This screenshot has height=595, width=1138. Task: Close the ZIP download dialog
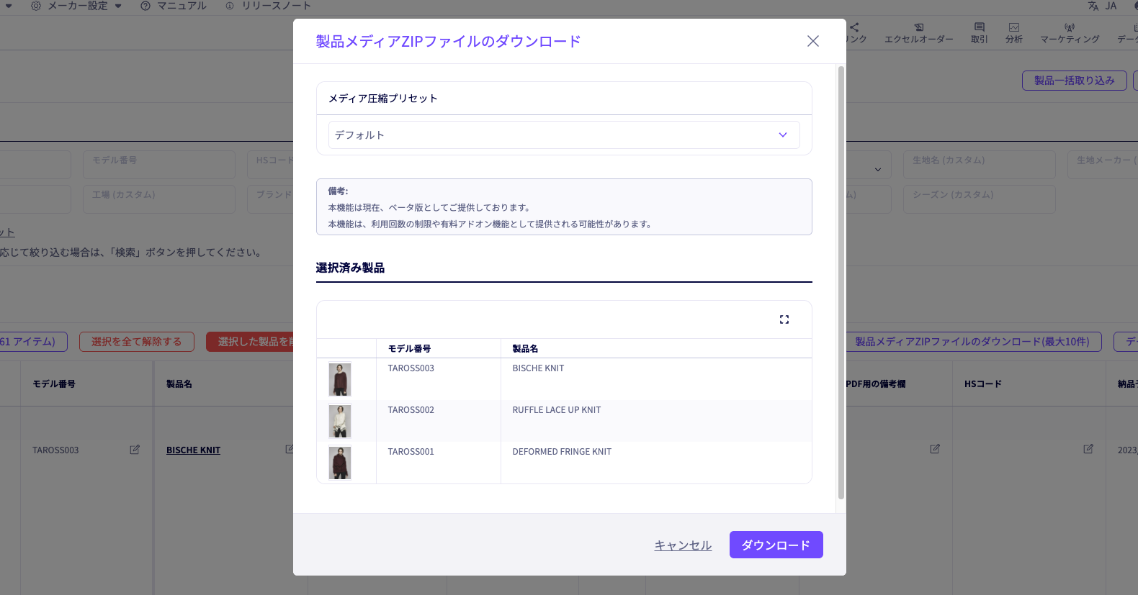tap(812, 41)
